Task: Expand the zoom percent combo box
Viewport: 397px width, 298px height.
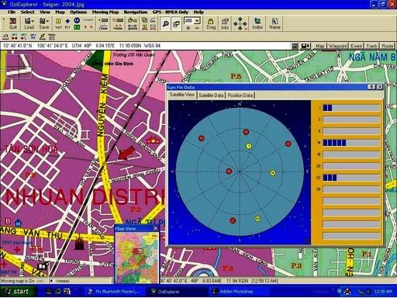Action: [198, 21]
